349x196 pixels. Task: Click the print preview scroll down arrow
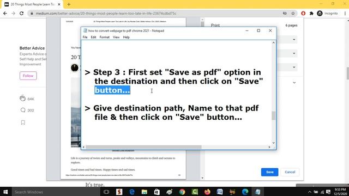[202, 178]
